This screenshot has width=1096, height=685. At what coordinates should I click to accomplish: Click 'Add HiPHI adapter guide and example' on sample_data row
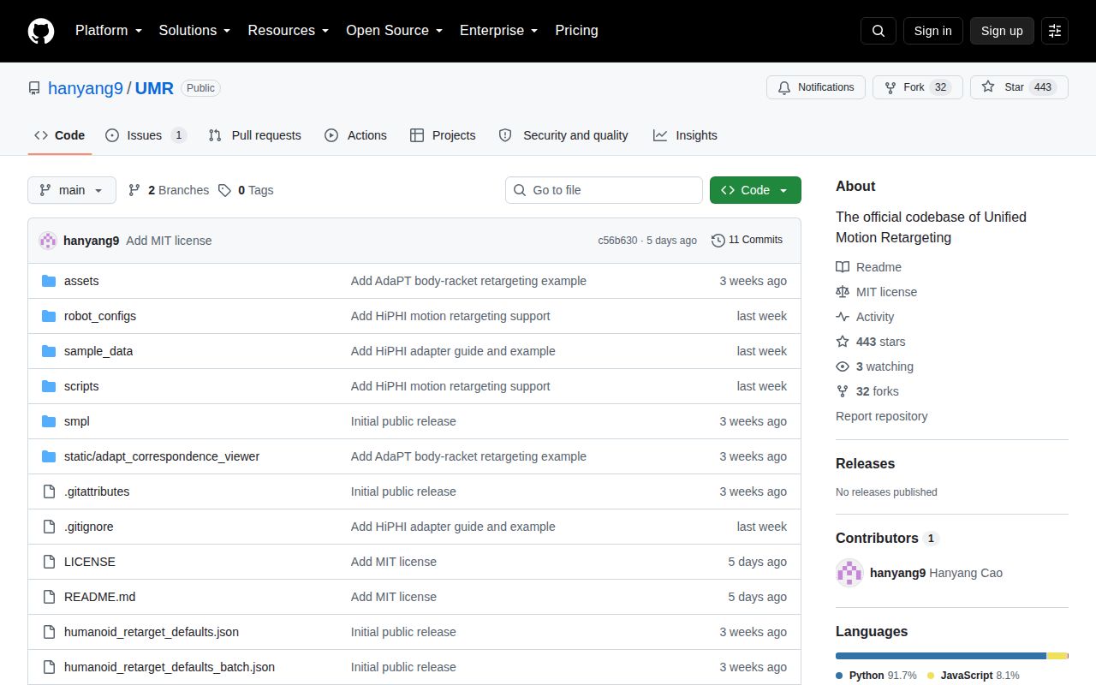click(x=453, y=351)
